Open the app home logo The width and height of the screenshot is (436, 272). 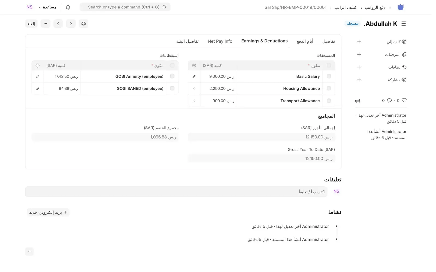[x=400, y=7]
